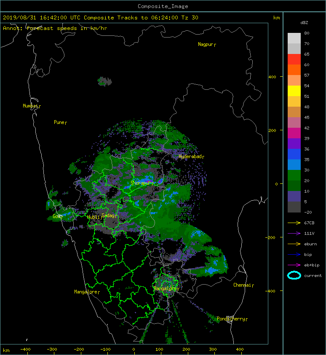The height and width of the screenshot is (355, 326).
Task: Click the Composite_Image title text
Action: click(163, 6)
